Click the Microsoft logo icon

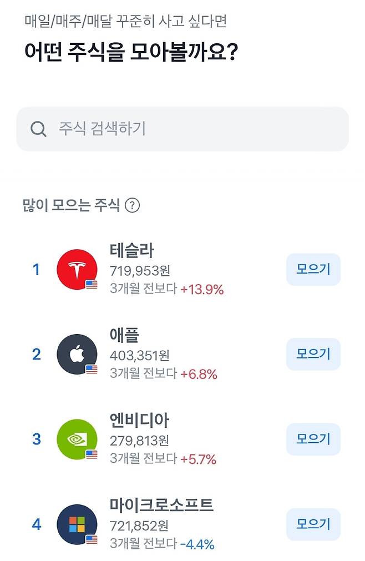point(77,524)
